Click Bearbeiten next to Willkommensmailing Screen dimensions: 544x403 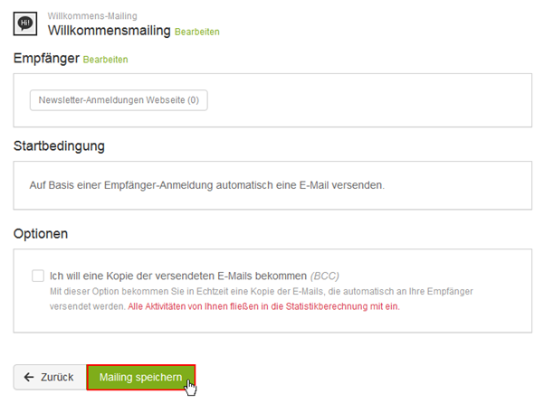[x=197, y=32]
